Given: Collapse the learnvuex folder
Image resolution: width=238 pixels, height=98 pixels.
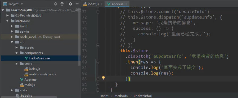Looking at the screenshot, I should tap(7, 21).
